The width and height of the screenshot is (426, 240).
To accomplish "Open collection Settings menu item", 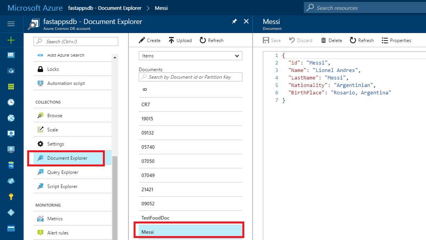I will [x=73, y=144].
